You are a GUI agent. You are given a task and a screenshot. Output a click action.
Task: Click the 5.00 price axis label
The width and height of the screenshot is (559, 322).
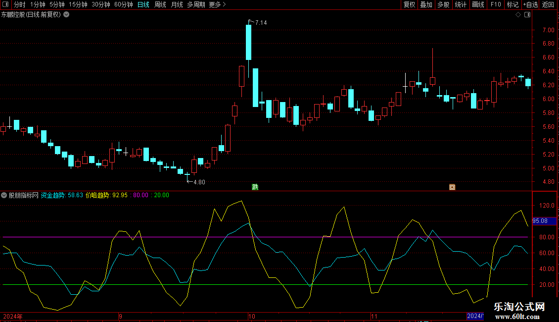[x=548, y=168]
